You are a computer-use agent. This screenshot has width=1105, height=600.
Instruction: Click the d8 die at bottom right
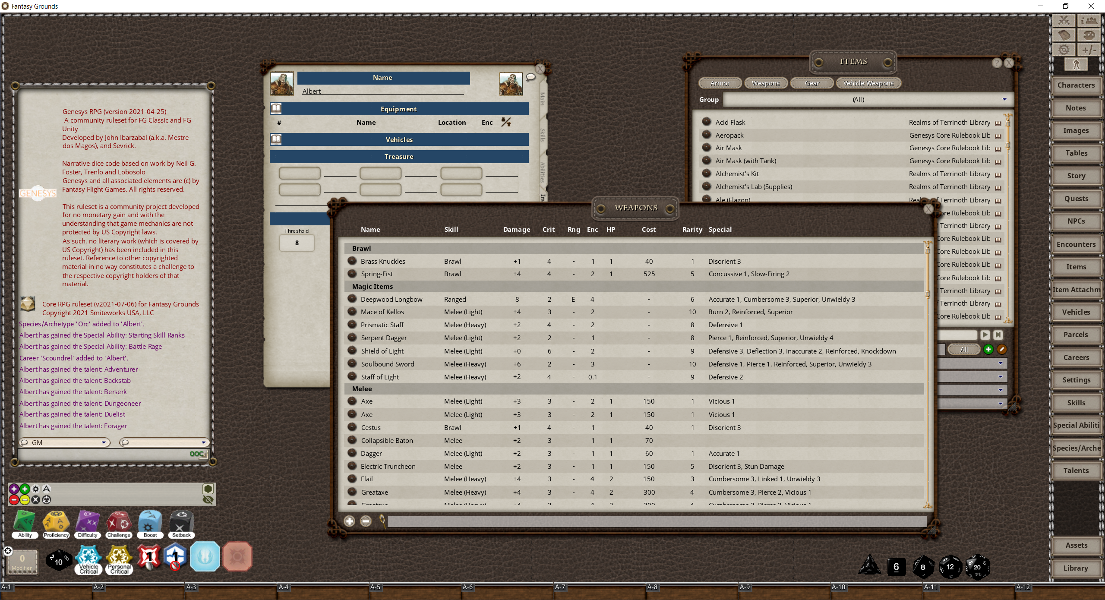[x=923, y=567]
